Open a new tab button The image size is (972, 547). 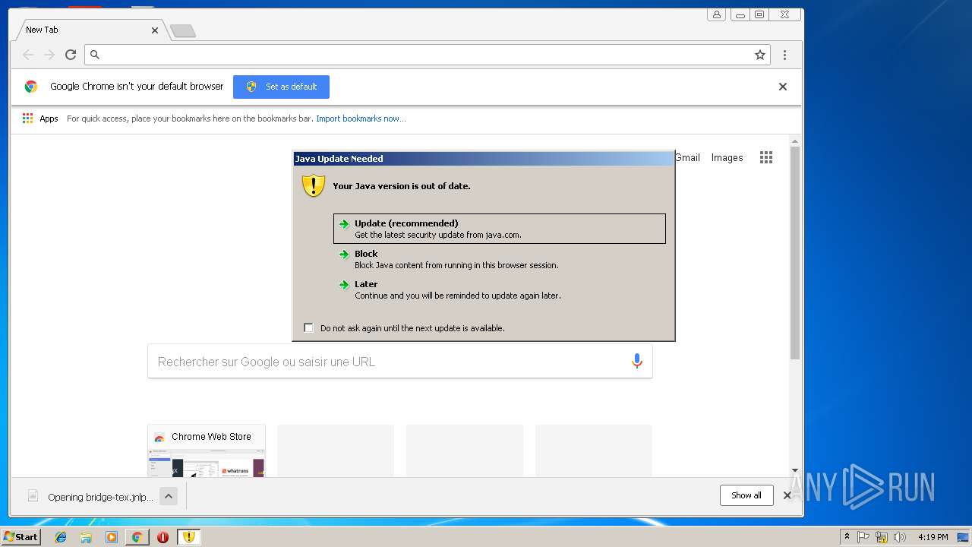[183, 30]
